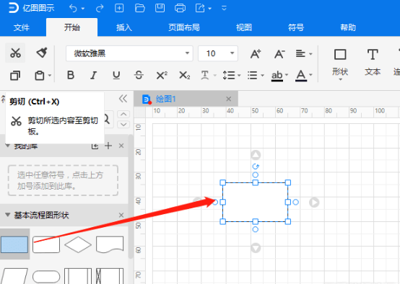The height and width of the screenshot is (284, 400).
Task: Select the rounded rectangle shape
Action: pyautogui.click(x=46, y=244)
